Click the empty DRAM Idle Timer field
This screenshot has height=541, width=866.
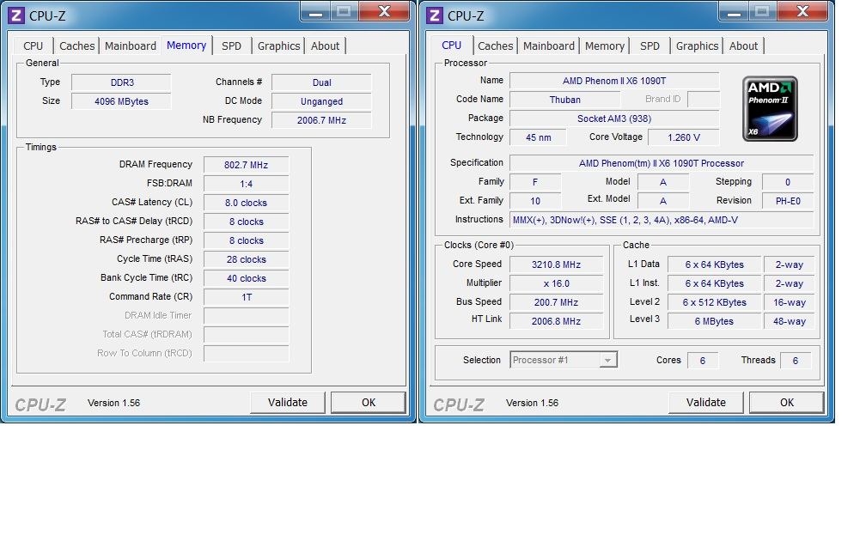pos(247,316)
